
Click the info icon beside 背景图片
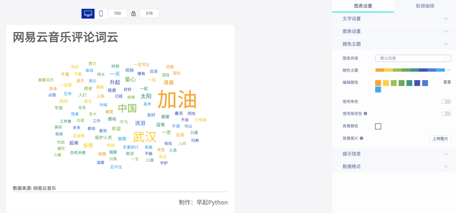[x=361, y=138]
